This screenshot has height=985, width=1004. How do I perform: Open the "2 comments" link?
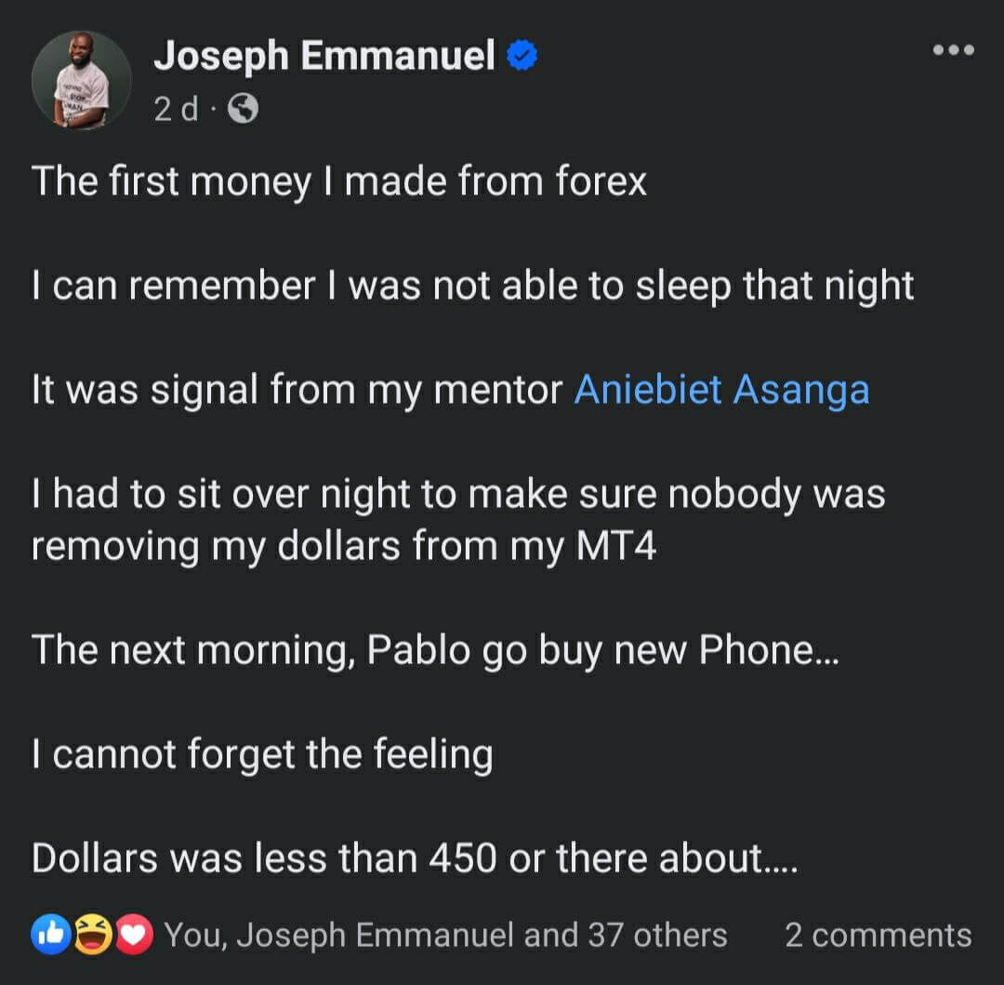878,935
